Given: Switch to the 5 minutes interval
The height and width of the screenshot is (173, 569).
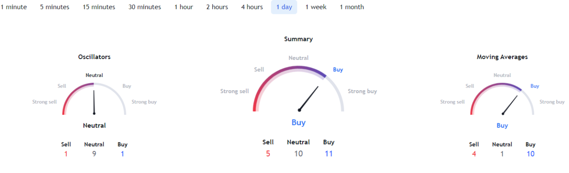Looking at the screenshot, I should [55, 7].
